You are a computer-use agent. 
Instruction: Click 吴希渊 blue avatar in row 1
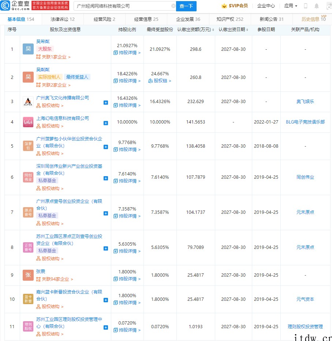coord(28,49)
